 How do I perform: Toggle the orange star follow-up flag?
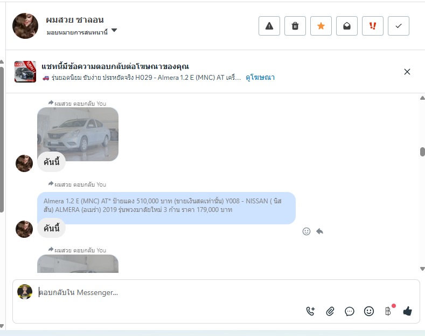tap(321, 26)
